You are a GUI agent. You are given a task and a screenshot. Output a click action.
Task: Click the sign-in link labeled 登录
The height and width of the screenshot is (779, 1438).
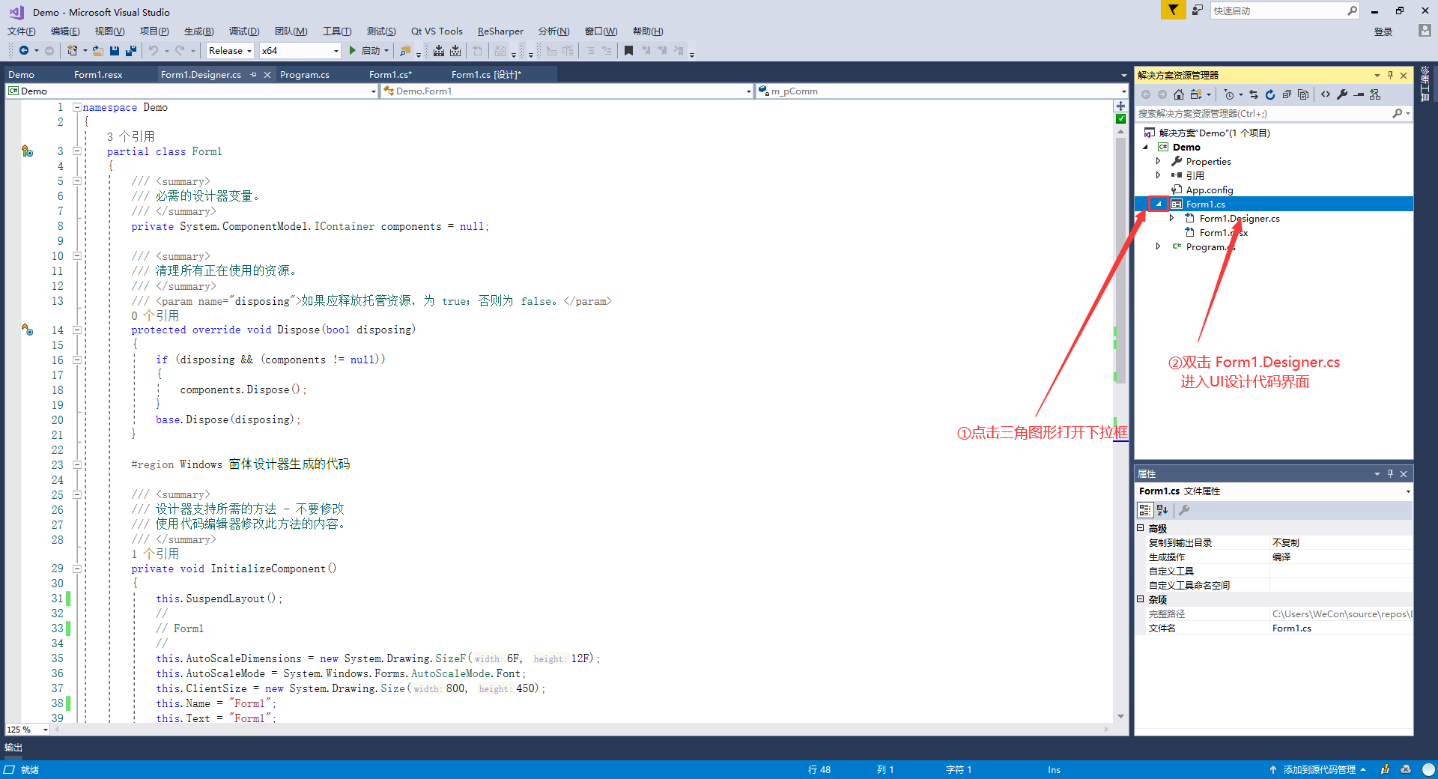click(1383, 31)
